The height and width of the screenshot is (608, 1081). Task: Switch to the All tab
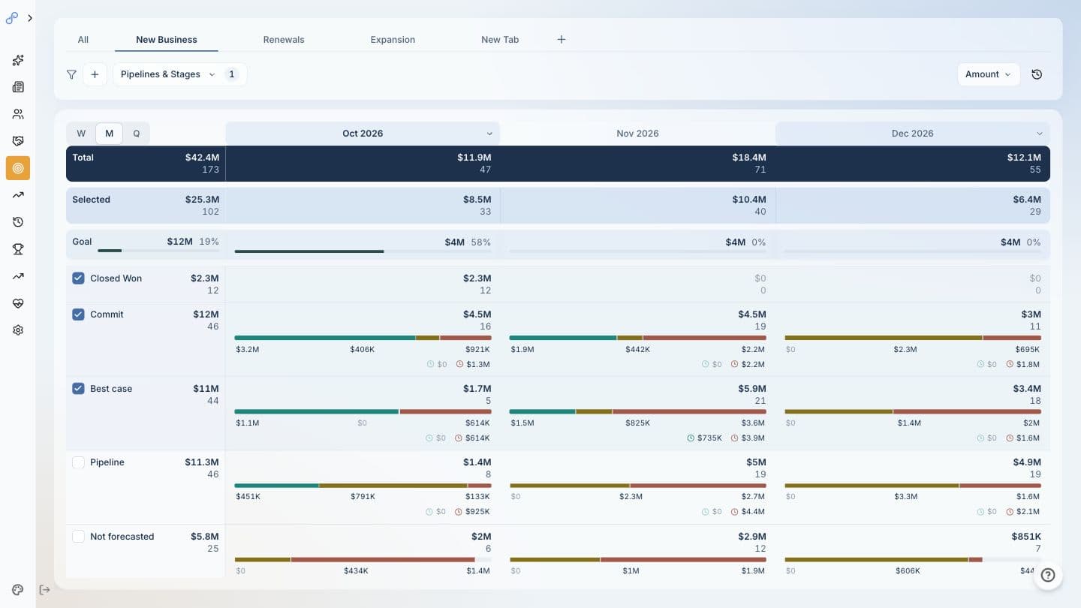(x=83, y=40)
